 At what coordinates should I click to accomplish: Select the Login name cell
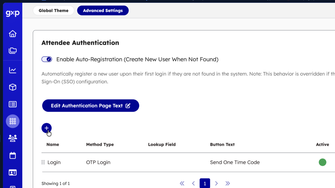(54, 162)
